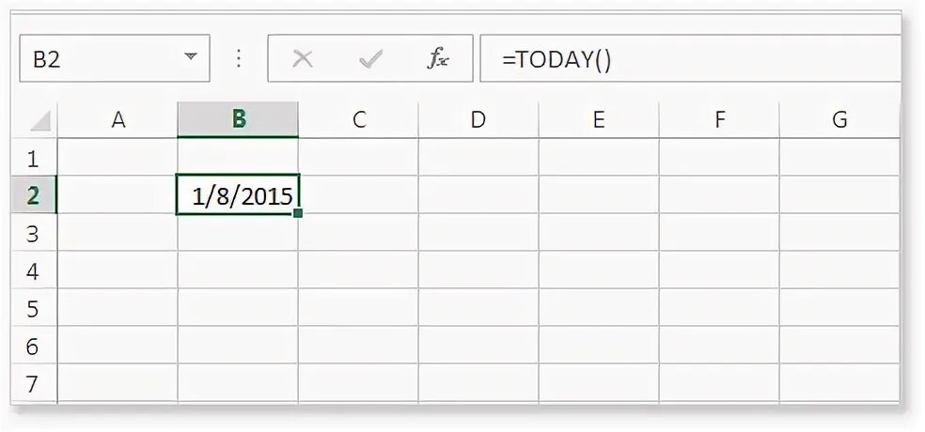Click the Select All corner triangle
925x432 pixels.
[x=39, y=120]
